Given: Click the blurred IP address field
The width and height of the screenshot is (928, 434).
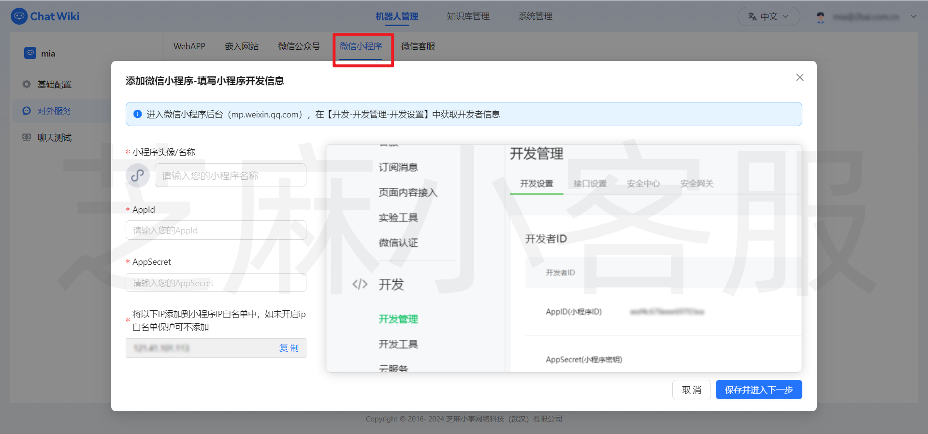Looking at the screenshot, I should point(216,348).
